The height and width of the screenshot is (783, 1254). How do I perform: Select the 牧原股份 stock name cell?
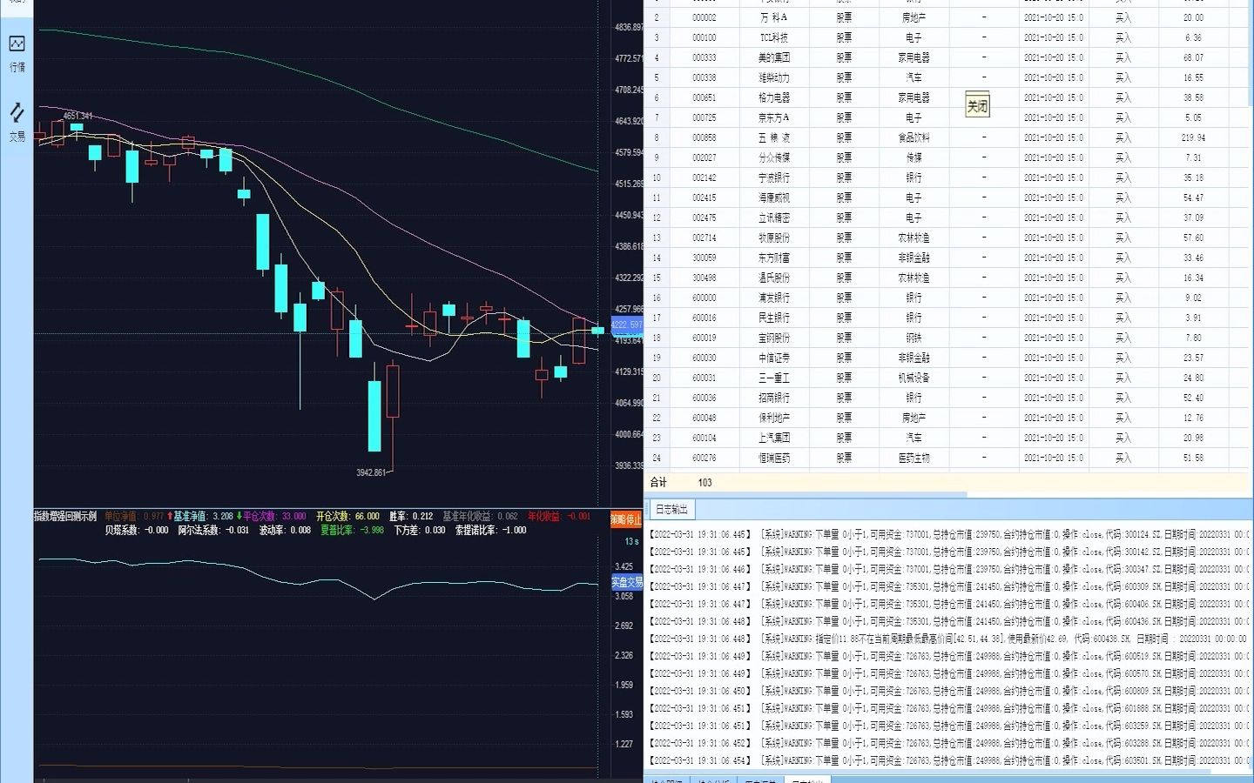pyautogui.click(x=773, y=238)
